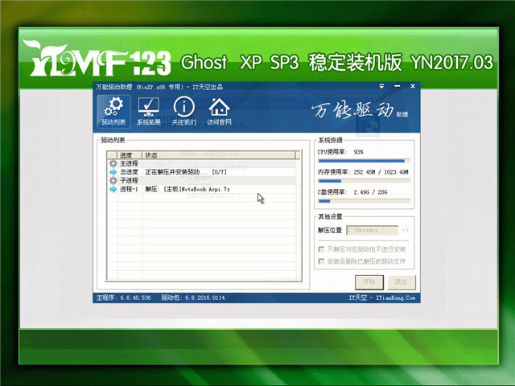Click 访问官网 house icon
Viewport: 515px width, 386px height.
pos(219,112)
